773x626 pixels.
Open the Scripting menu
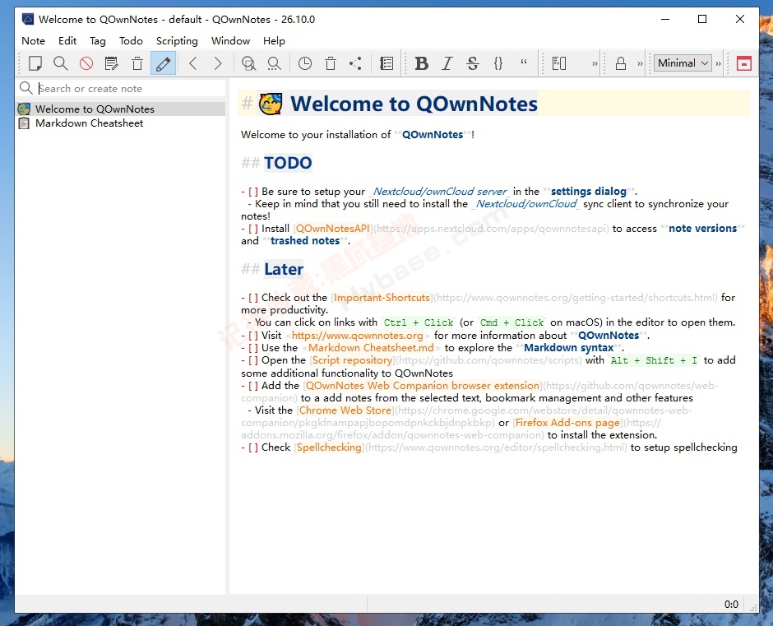tap(177, 41)
